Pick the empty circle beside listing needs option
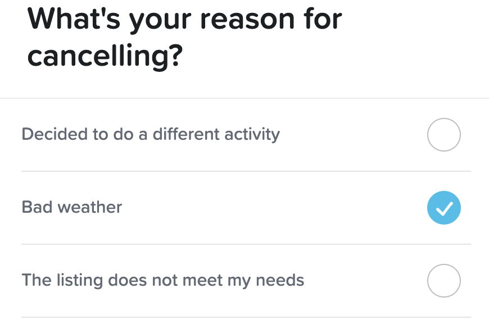Viewport: 489px width, 320px height. tap(444, 281)
